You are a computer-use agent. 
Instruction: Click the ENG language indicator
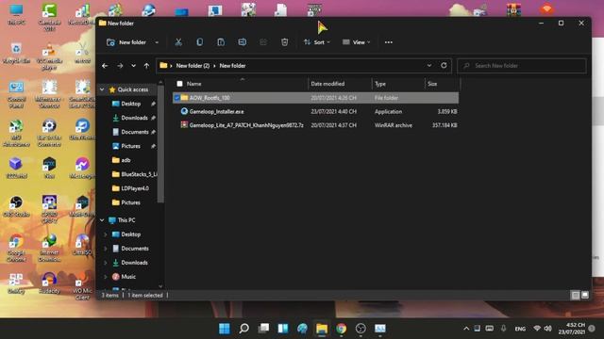pos(520,329)
